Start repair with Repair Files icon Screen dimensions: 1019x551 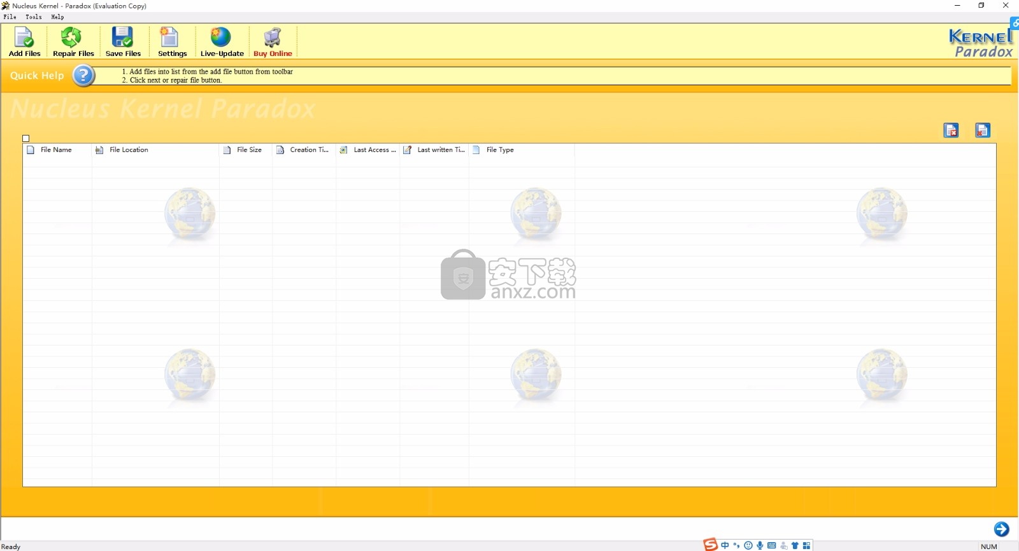[x=71, y=38]
